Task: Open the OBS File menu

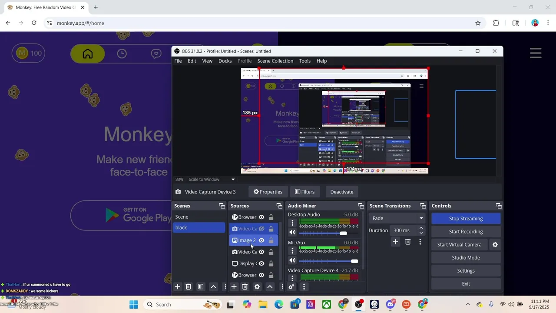Action: click(x=178, y=61)
